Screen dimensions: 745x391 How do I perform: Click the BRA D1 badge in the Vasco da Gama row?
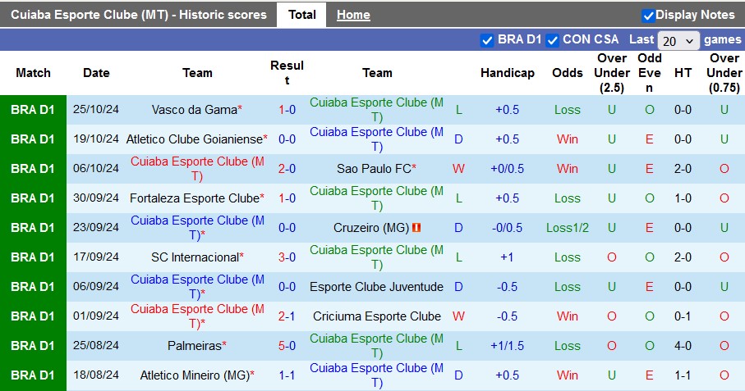point(33,110)
